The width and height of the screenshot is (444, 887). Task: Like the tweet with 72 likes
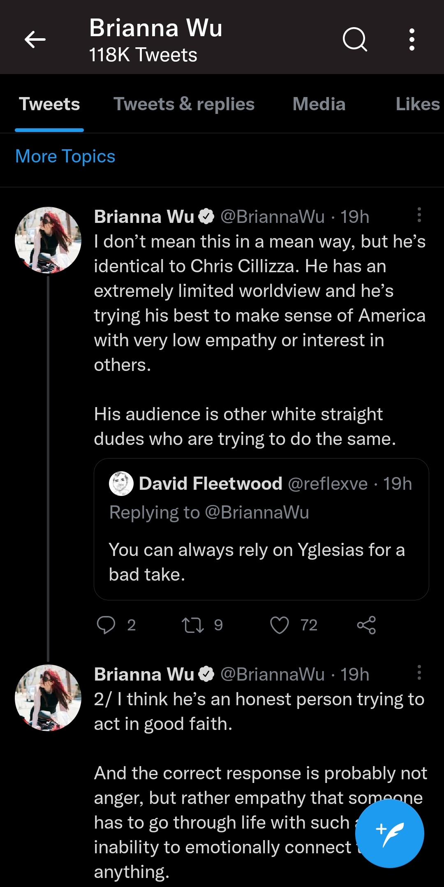pos(280,625)
